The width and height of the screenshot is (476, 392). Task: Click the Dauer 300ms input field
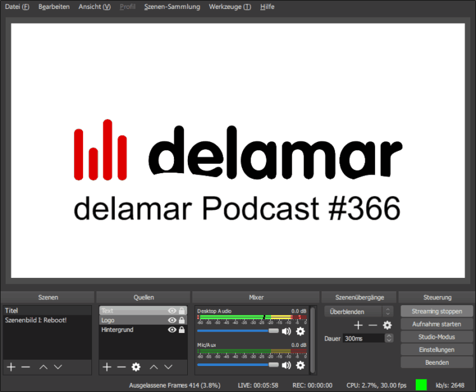pos(364,338)
